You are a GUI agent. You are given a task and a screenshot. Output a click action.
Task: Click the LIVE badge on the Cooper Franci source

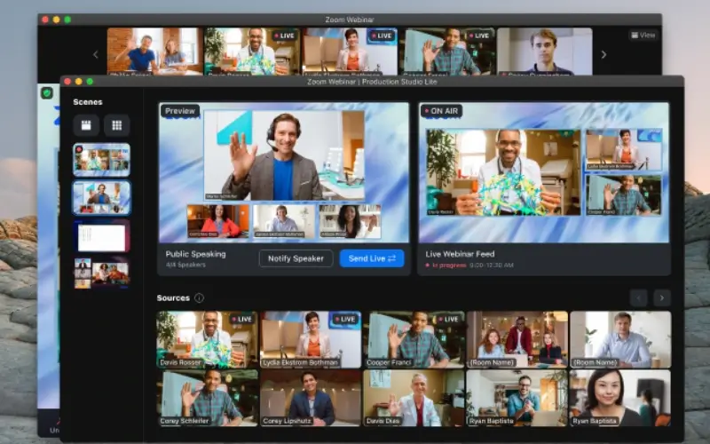449,319
